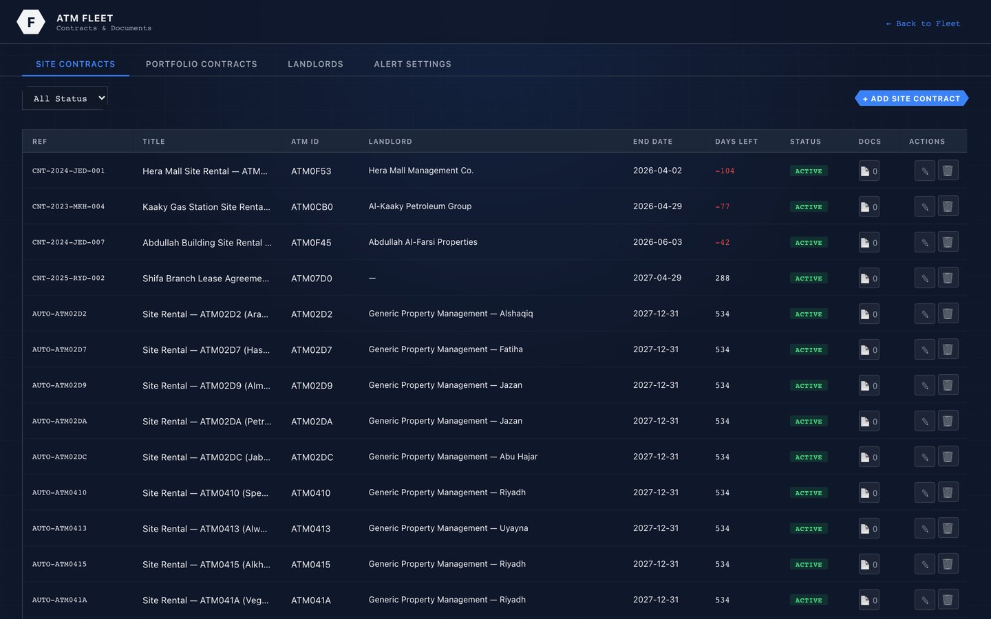
Task: Click Add Site Contract button
Action: point(912,98)
